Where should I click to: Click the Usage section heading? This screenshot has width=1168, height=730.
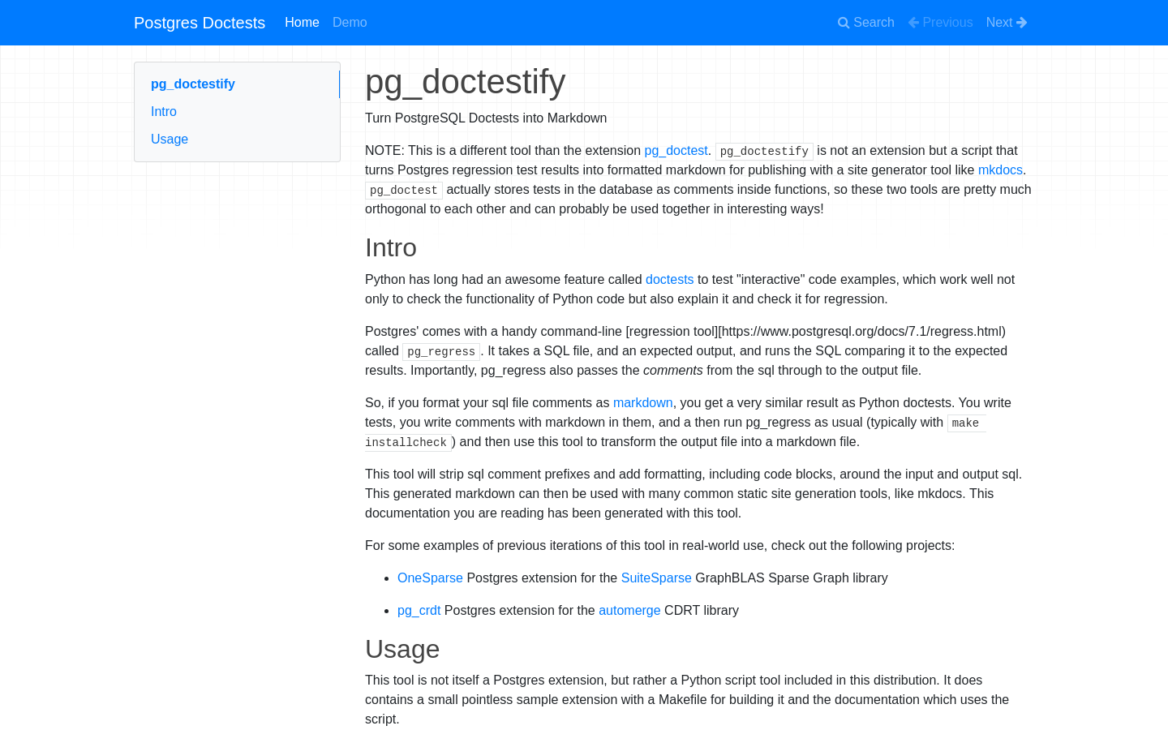(402, 649)
